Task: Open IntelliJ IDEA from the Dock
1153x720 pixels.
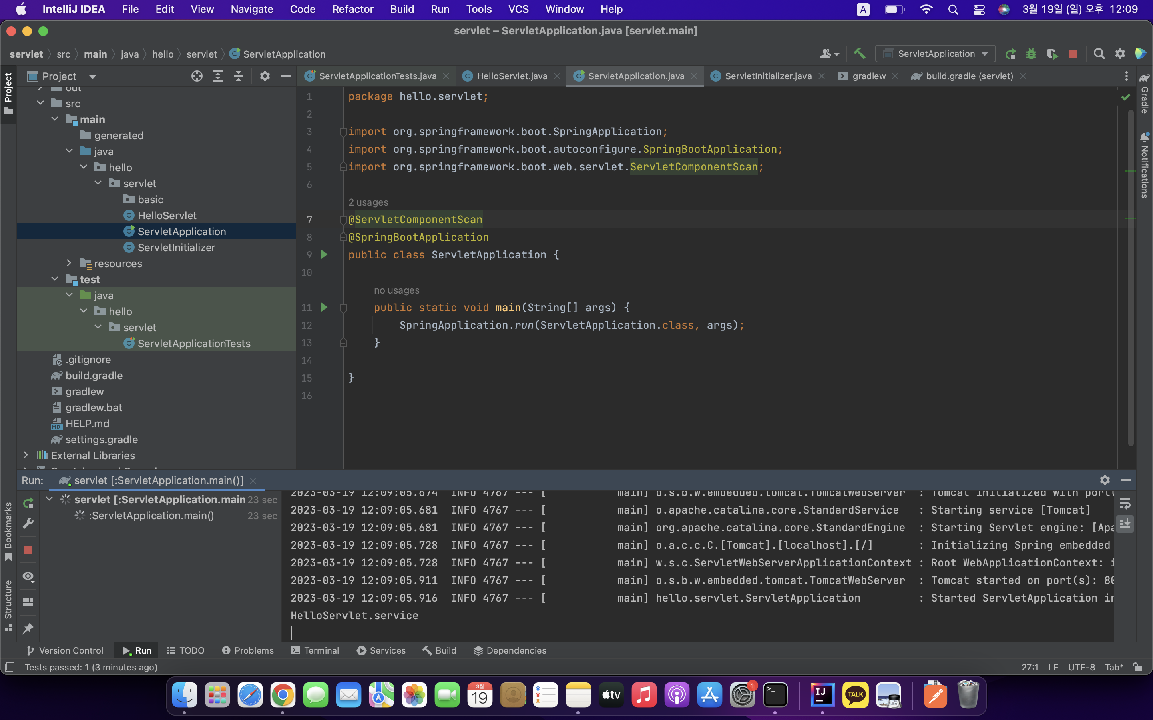Action: click(822, 695)
